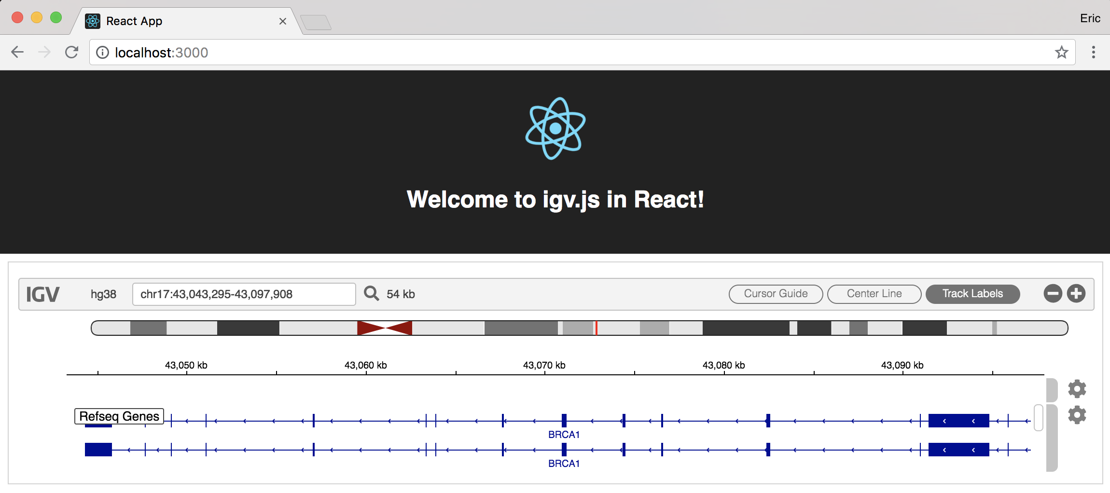Zoom in with the plus button
This screenshot has width=1110, height=493.
(x=1076, y=293)
